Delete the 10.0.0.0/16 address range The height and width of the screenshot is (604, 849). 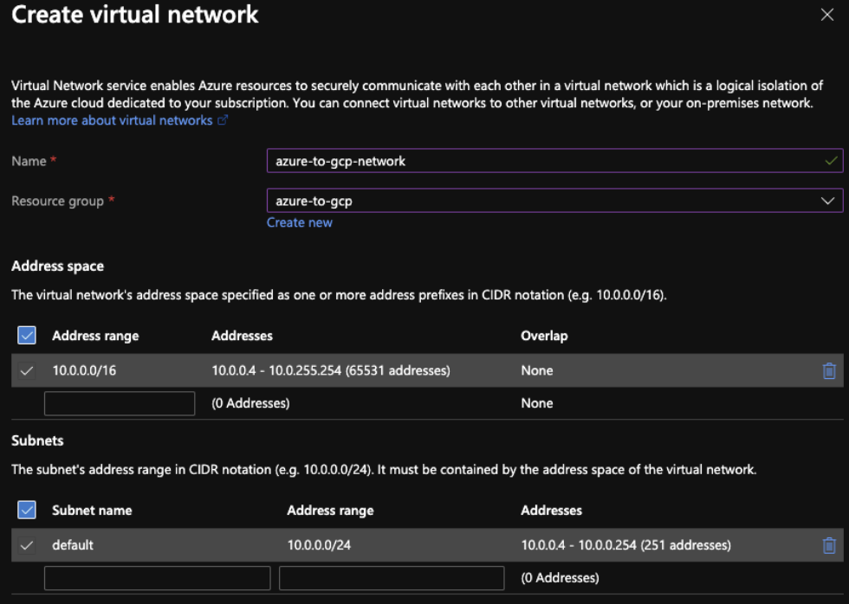click(828, 370)
